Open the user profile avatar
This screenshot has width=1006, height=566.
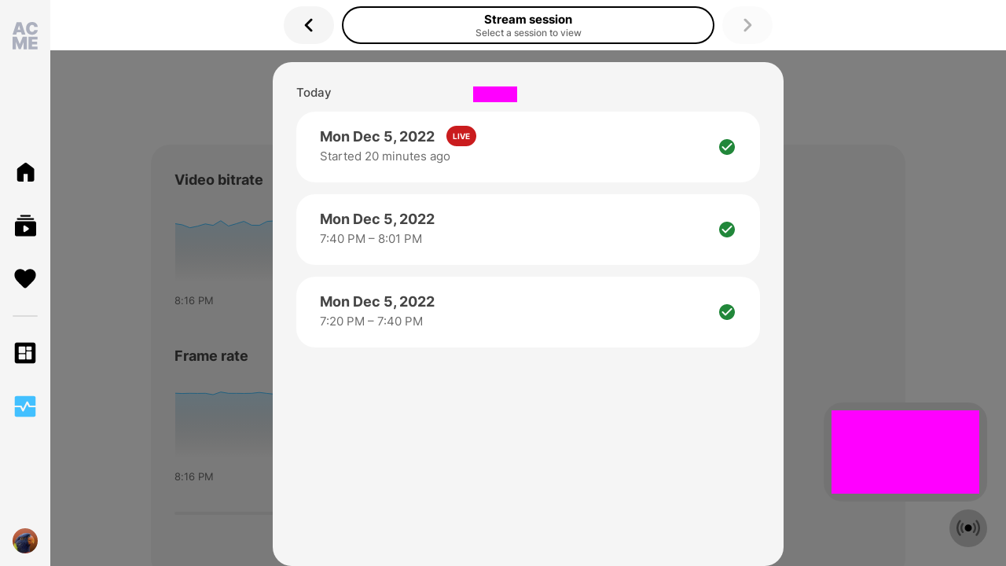[25, 541]
